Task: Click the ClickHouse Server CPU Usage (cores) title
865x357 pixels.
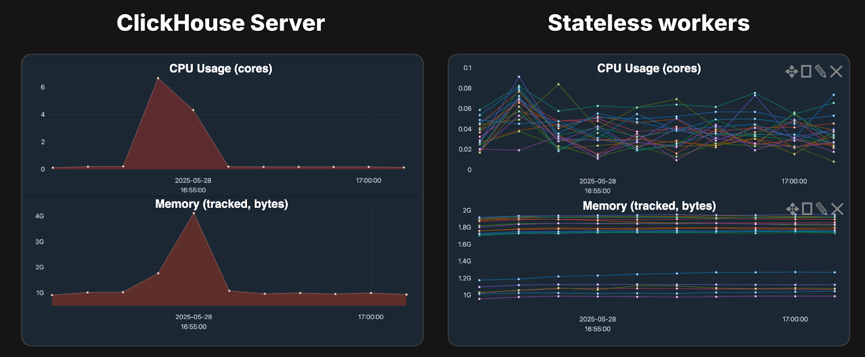Action: pos(221,69)
